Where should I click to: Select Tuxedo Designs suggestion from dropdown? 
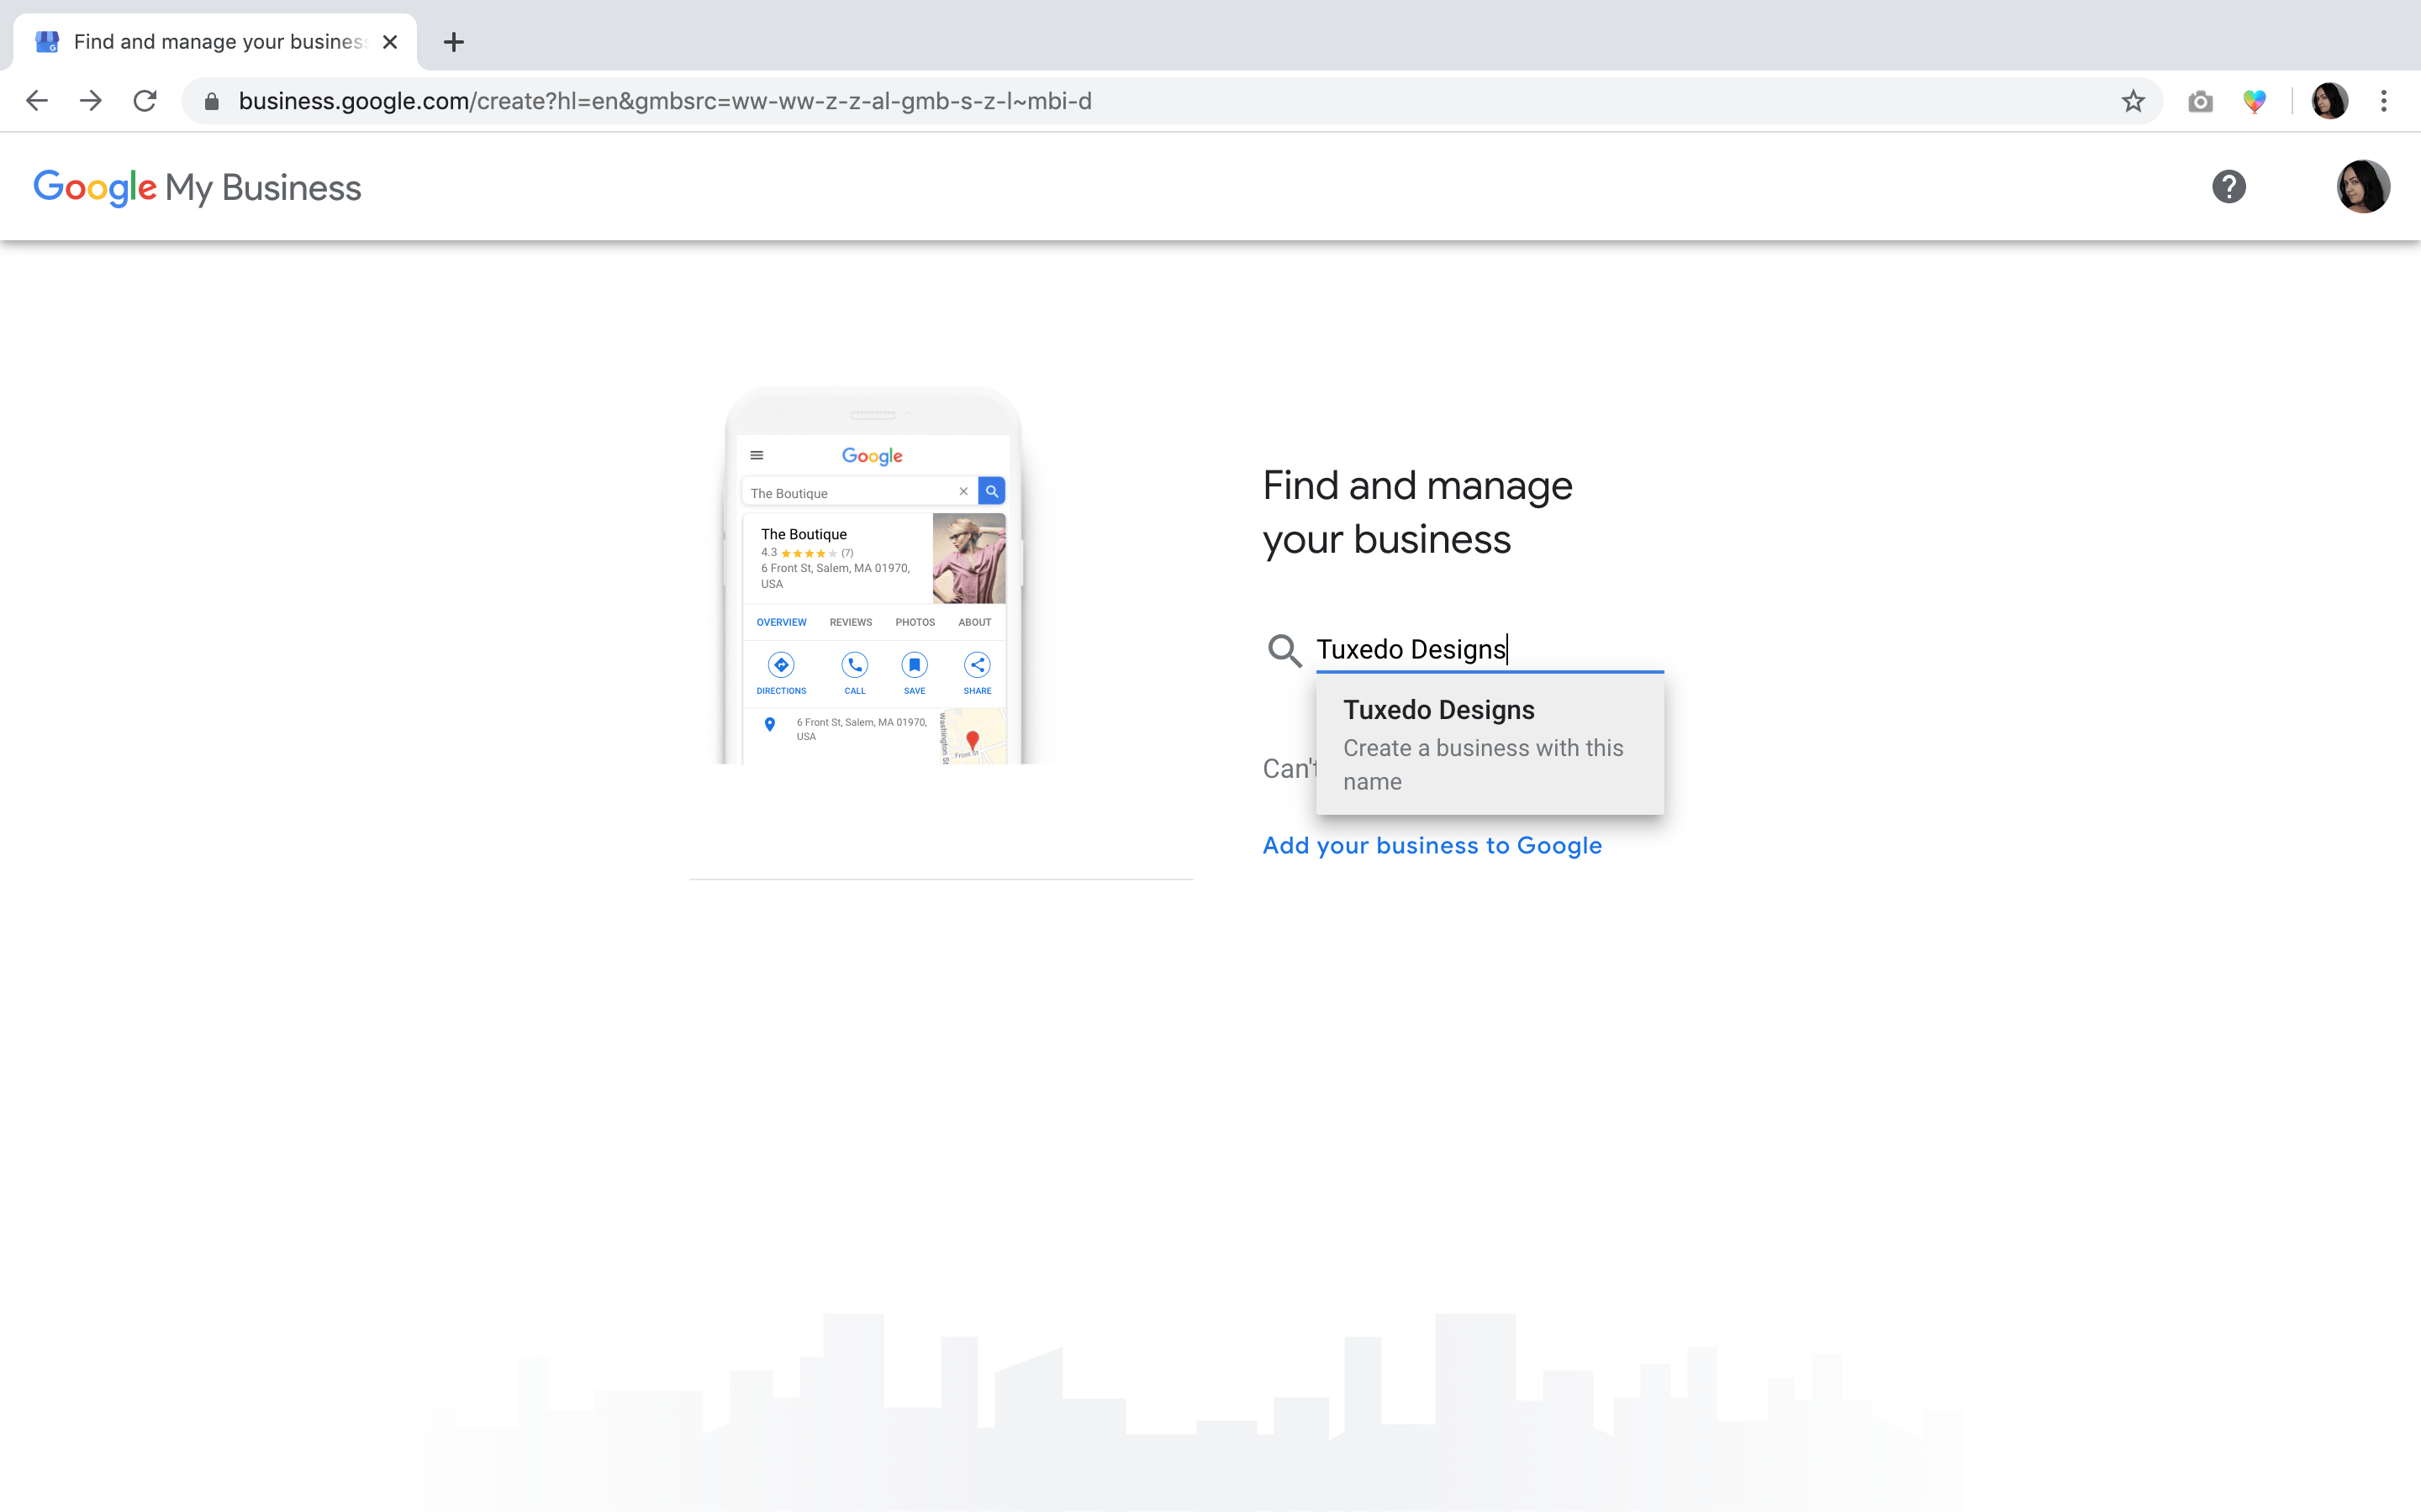coord(1438,710)
